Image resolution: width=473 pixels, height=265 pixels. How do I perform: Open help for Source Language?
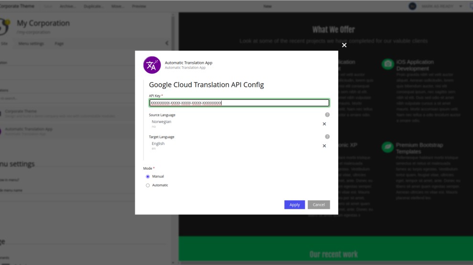(327, 114)
